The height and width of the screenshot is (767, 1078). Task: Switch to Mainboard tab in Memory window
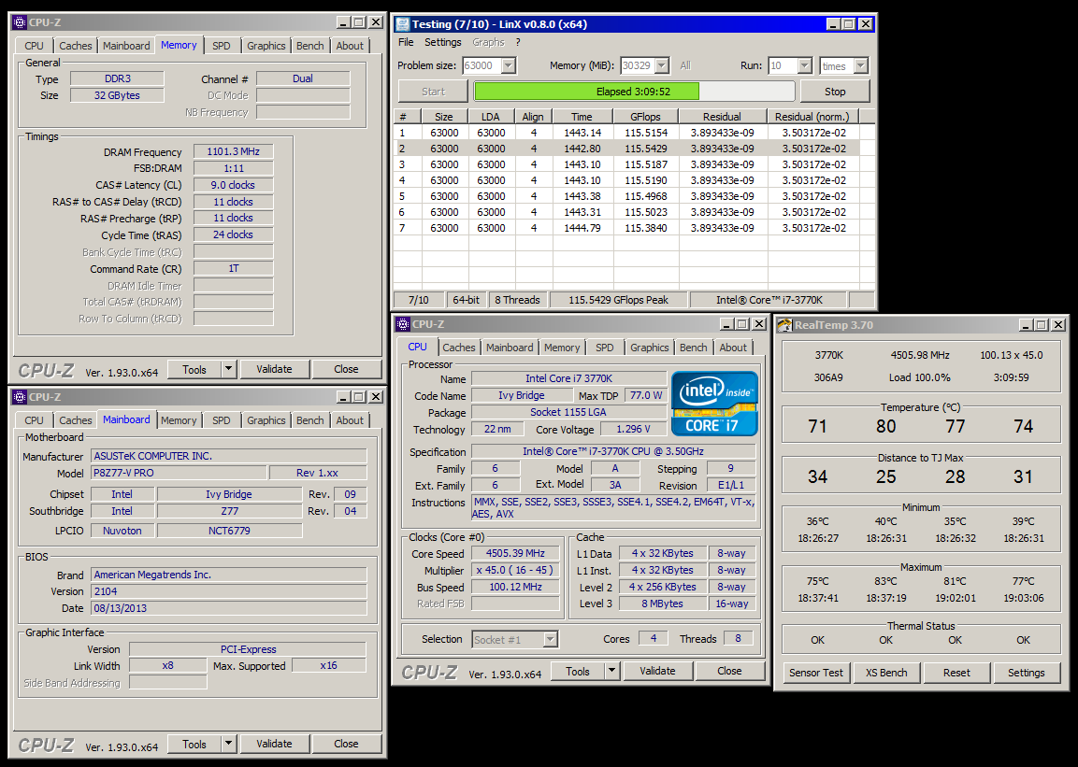coord(126,46)
